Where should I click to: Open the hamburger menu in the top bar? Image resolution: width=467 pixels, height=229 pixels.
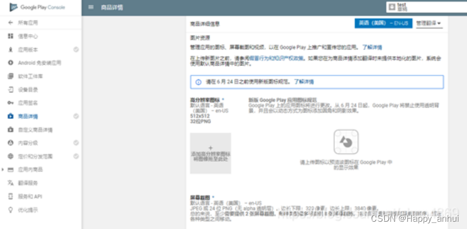91,7
